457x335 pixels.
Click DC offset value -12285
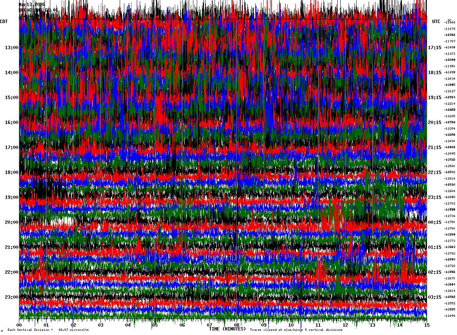(x=449, y=116)
